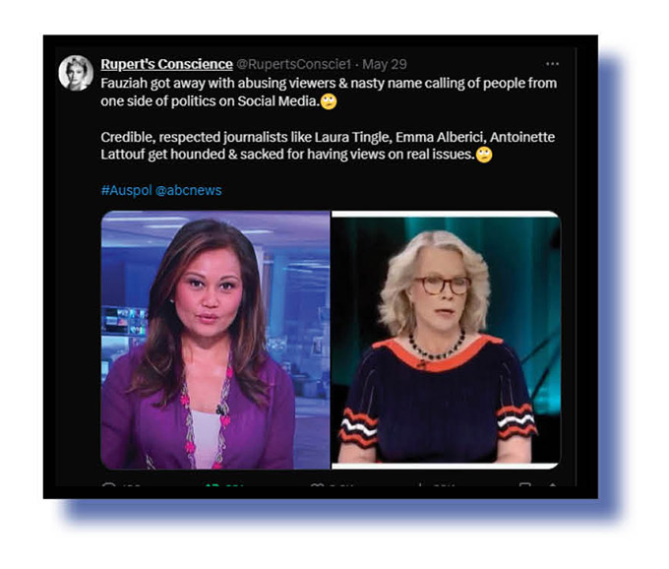Follow the #Auspol hashtag

[x=126, y=190]
